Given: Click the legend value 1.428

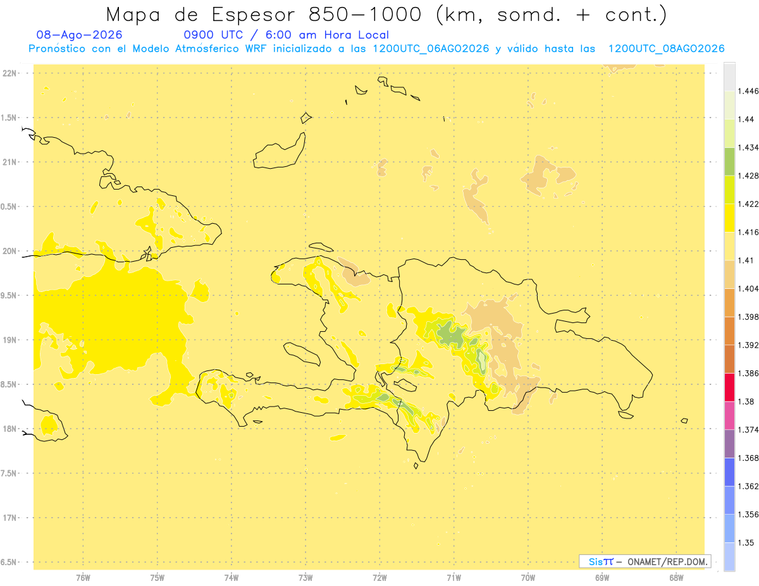Looking at the screenshot, I should pos(748,176).
